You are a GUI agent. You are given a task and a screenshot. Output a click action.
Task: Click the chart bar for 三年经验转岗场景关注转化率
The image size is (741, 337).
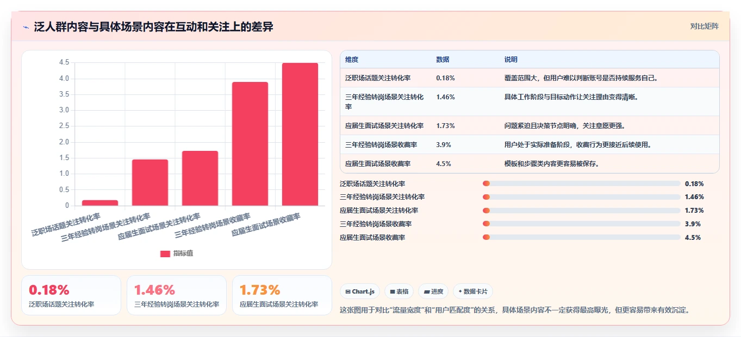coord(150,182)
